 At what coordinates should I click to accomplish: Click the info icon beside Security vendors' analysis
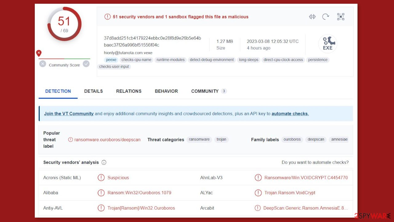(104, 162)
